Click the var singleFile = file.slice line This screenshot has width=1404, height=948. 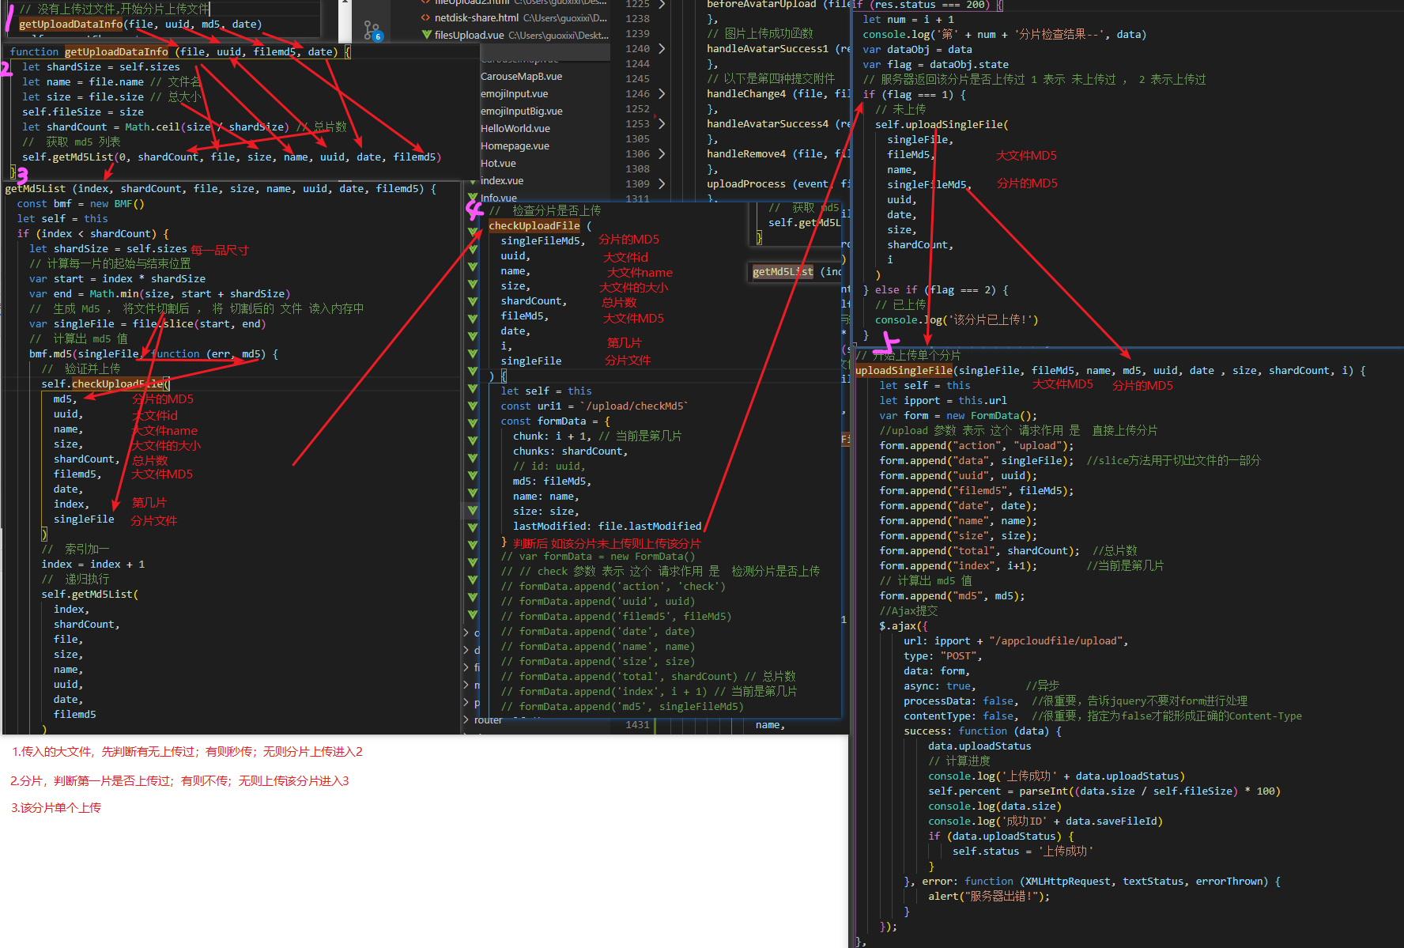147,323
